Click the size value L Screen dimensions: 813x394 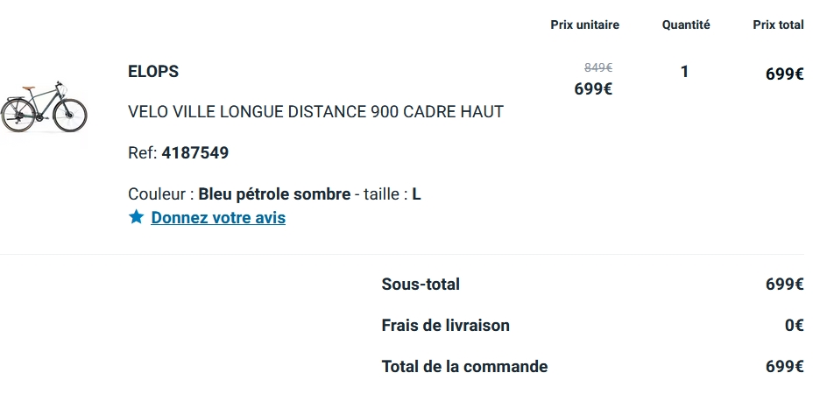(x=417, y=193)
